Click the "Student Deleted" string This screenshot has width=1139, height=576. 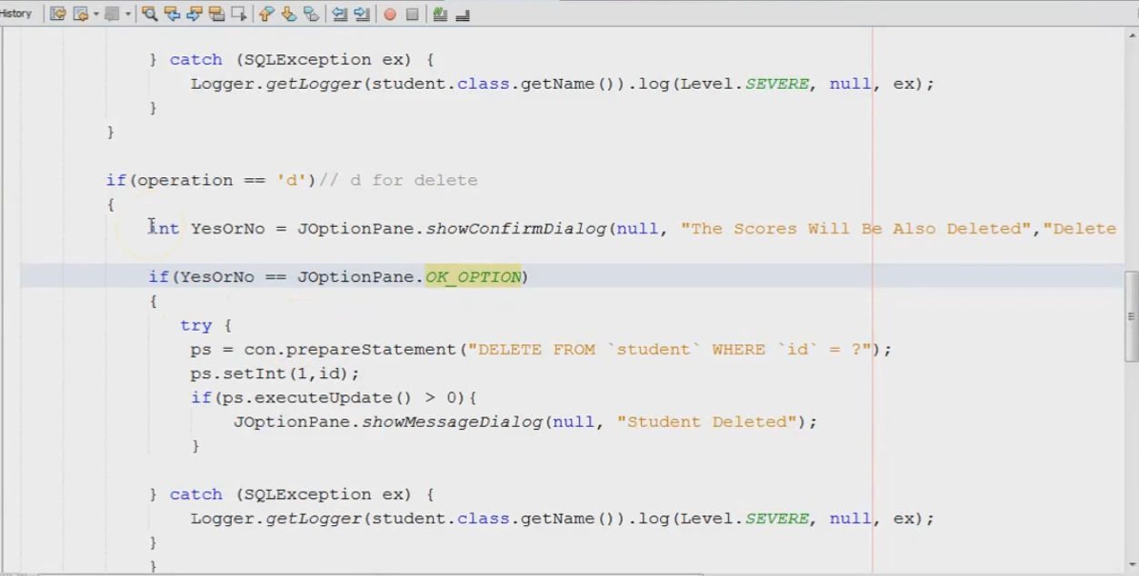[707, 422]
